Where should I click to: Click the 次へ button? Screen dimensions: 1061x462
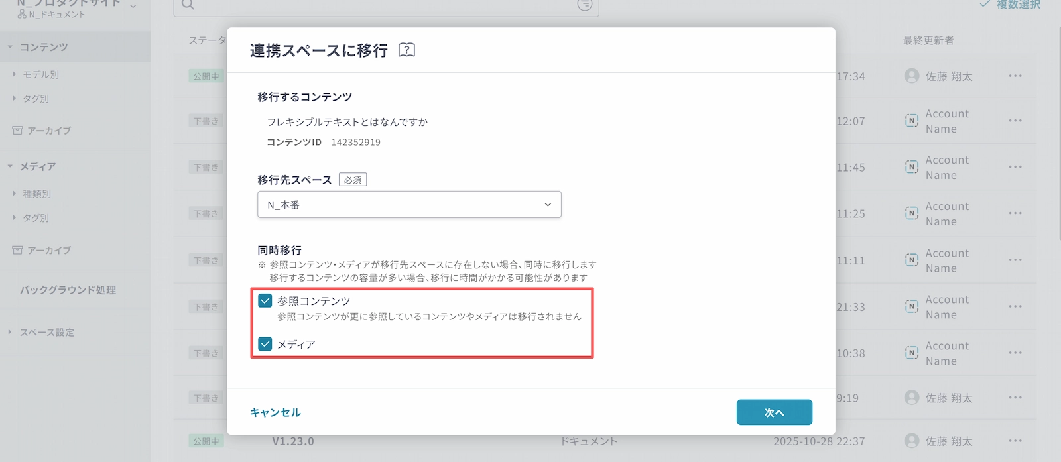pos(774,412)
